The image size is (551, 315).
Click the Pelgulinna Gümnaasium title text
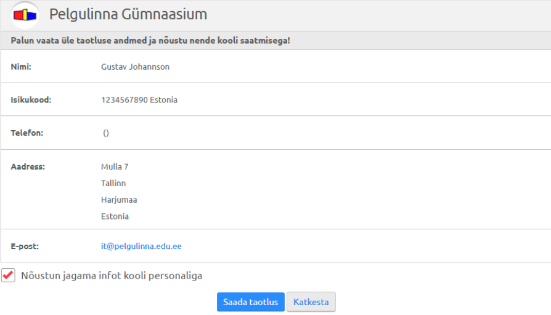click(128, 14)
